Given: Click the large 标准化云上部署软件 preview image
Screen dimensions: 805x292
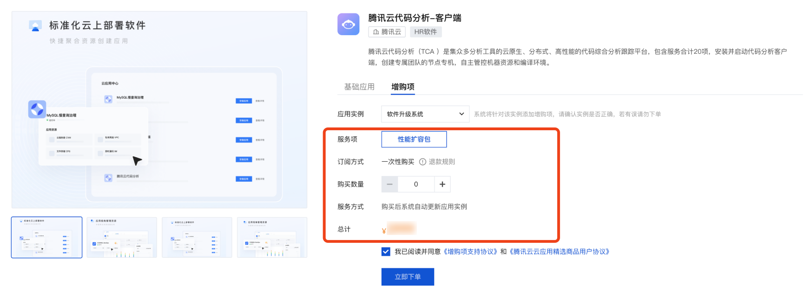Looking at the screenshot, I should 159,110.
